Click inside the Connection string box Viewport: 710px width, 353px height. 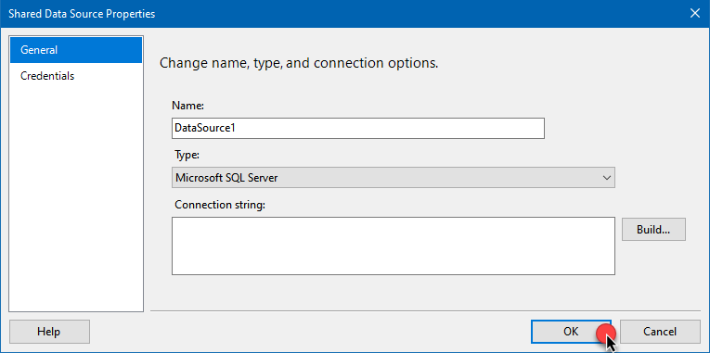[x=393, y=246]
